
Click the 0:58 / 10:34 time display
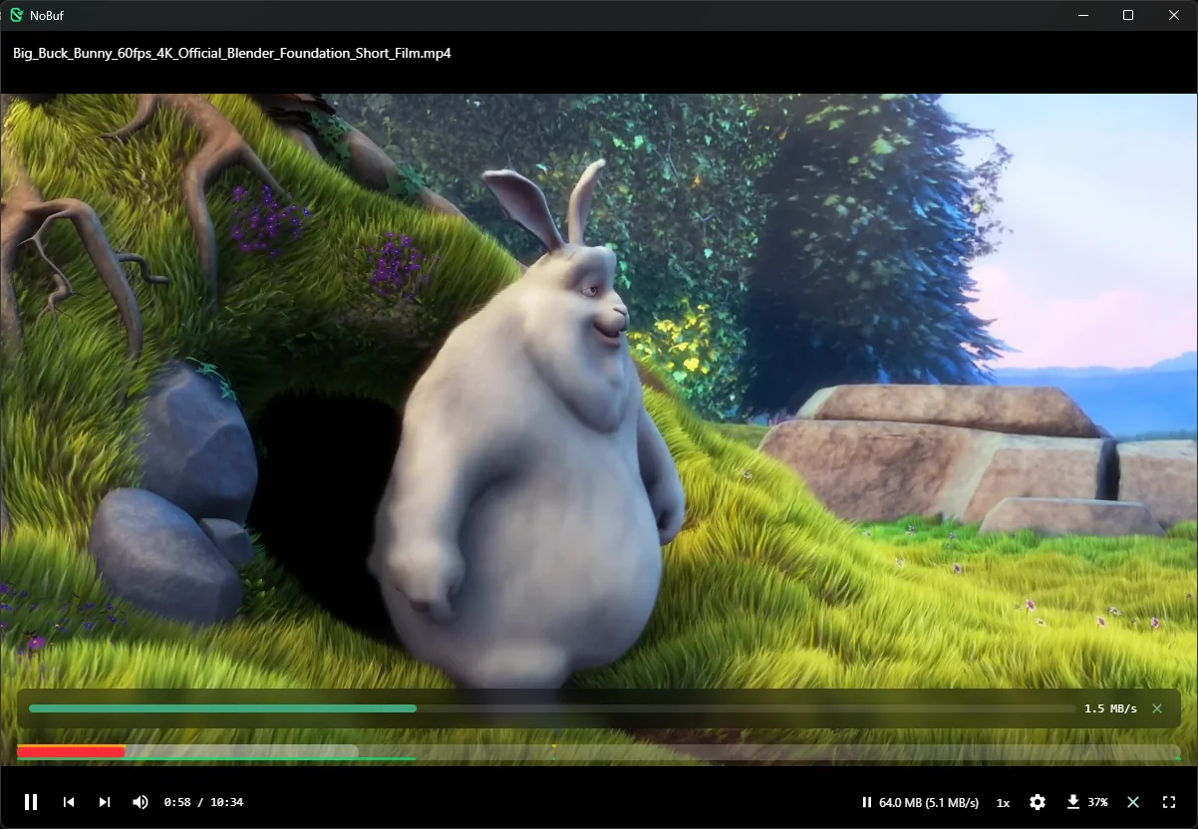tap(203, 802)
